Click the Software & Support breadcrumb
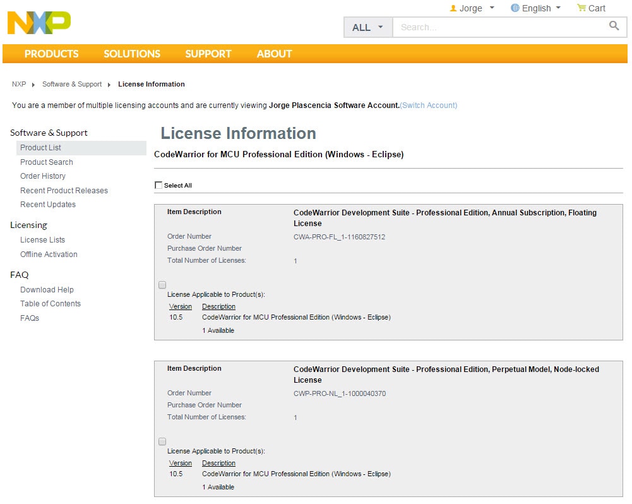The width and height of the screenshot is (632, 504). point(72,84)
